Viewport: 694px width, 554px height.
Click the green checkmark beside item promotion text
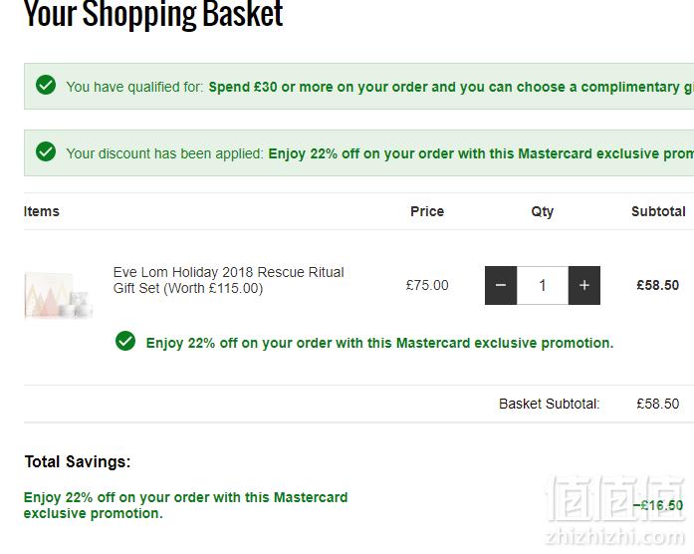coord(125,341)
